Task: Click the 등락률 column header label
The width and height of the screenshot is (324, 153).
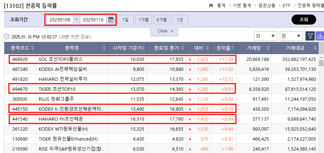Action: (223, 48)
